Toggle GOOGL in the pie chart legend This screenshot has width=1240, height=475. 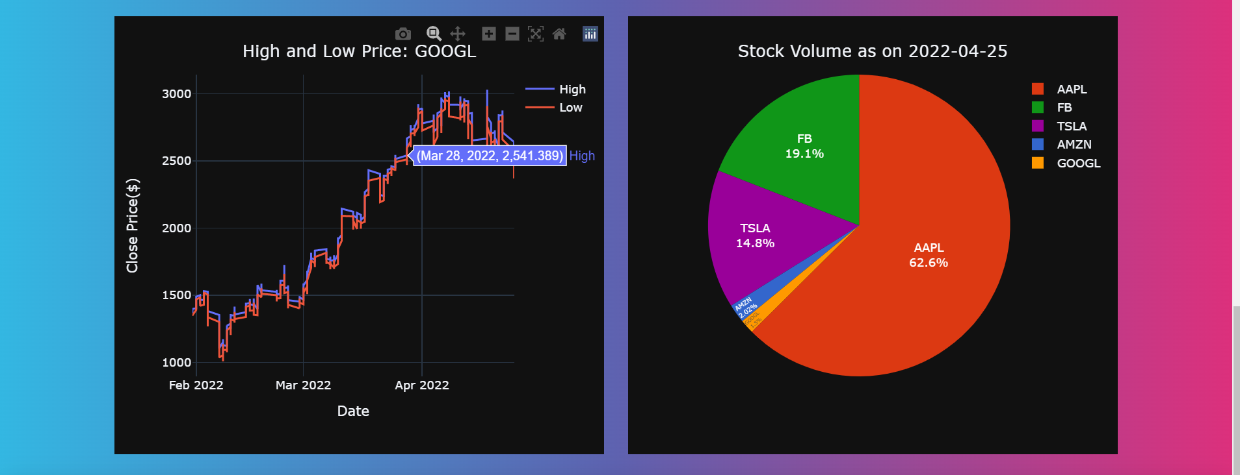click(1077, 164)
